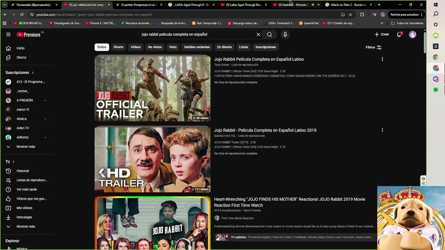The image size is (445, 250).
Task: Open the account avatar menu
Action: [413, 34]
